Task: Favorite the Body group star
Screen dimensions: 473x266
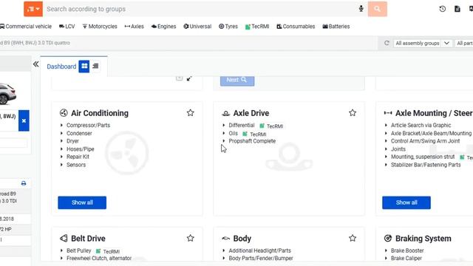Action: [353, 238]
